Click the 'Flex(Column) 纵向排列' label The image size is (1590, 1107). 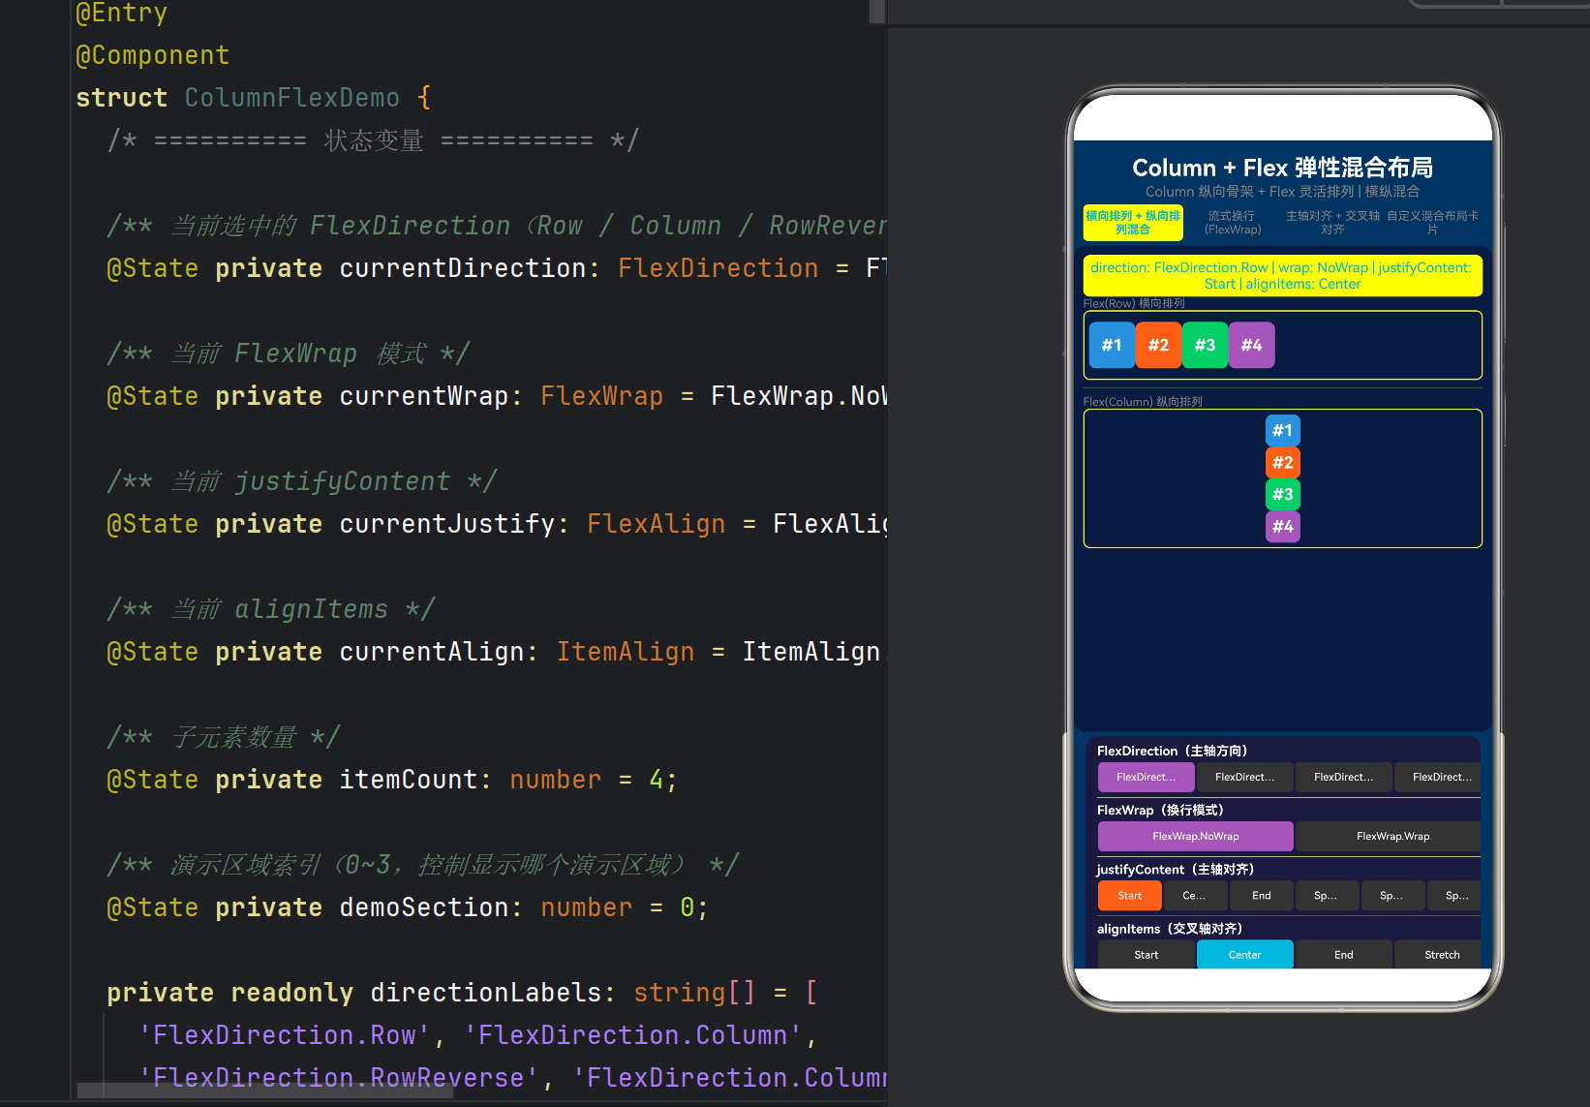[1143, 401]
